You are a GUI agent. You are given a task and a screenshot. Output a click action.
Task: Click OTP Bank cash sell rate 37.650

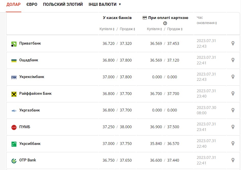pos(126,160)
